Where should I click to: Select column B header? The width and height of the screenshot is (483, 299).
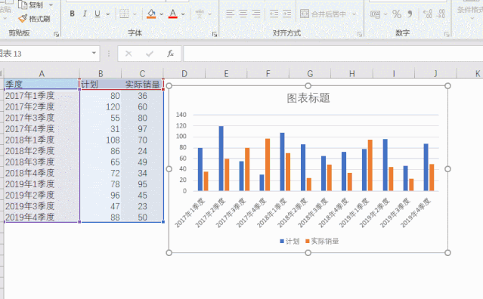tap(101, 73)
